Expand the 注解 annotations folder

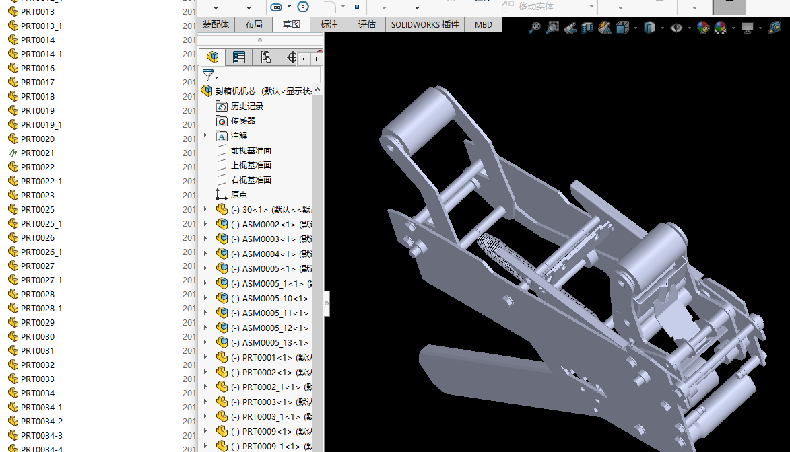pos(206,135)
